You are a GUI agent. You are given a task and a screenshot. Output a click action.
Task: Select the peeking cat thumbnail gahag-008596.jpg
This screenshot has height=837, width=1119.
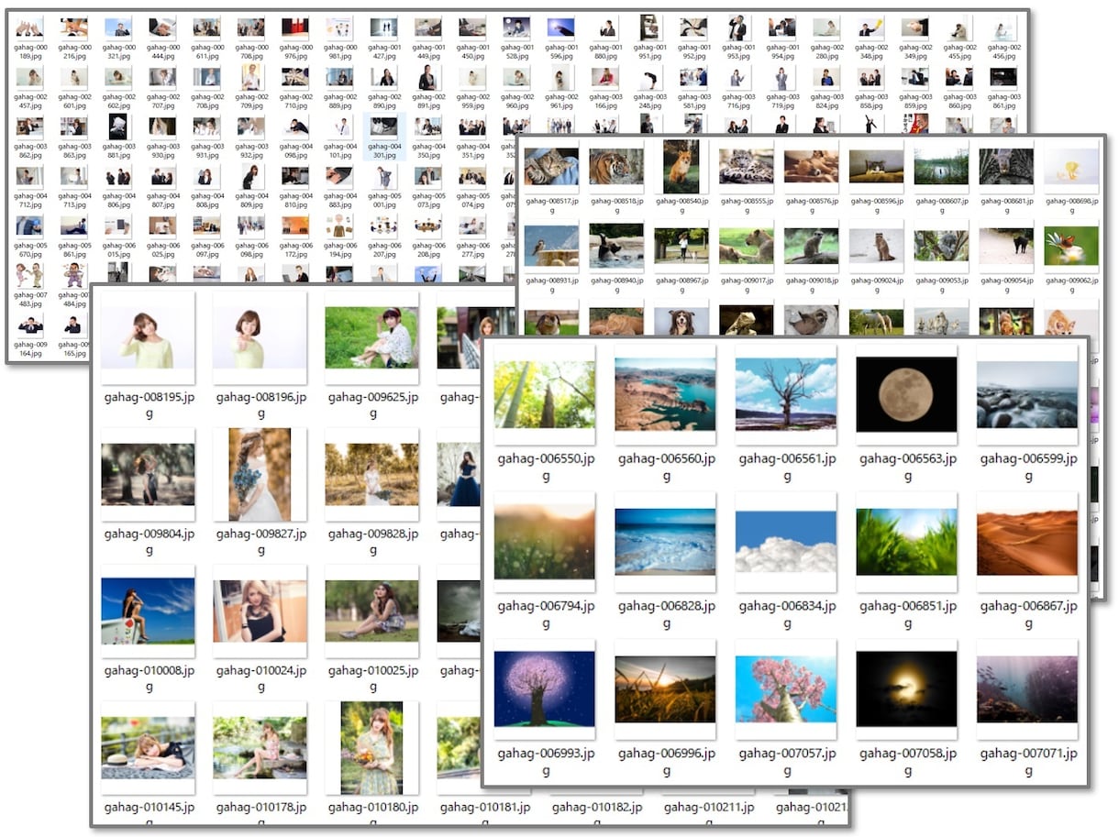(876, 167)
